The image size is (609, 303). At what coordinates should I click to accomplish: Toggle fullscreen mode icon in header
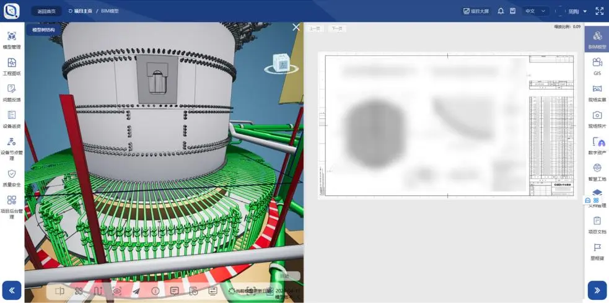599,11
